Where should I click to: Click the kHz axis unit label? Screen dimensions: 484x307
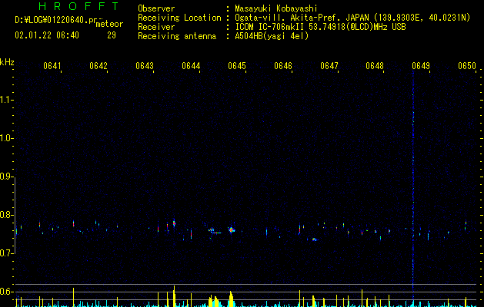pos(7,62)
